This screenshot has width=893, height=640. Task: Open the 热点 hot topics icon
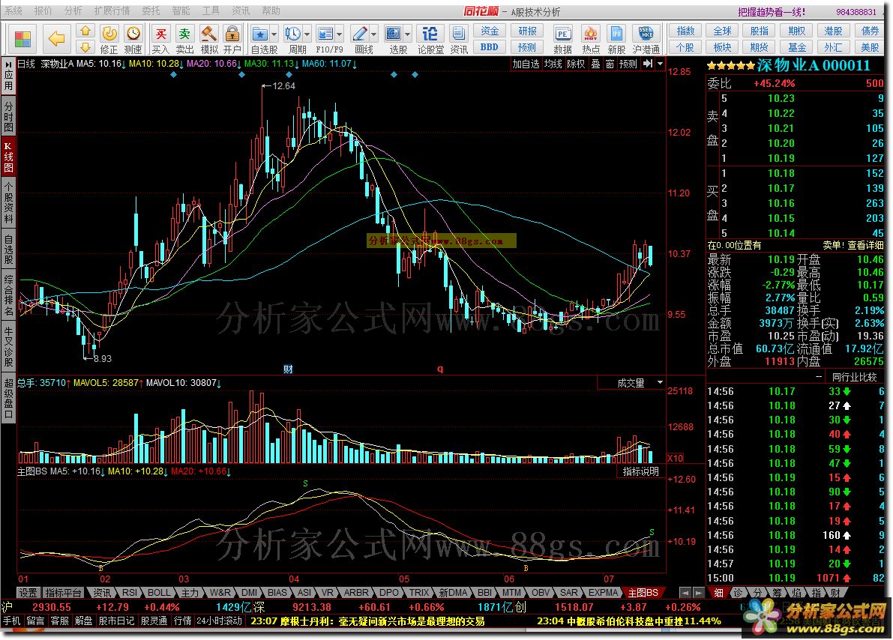[591, 39]
